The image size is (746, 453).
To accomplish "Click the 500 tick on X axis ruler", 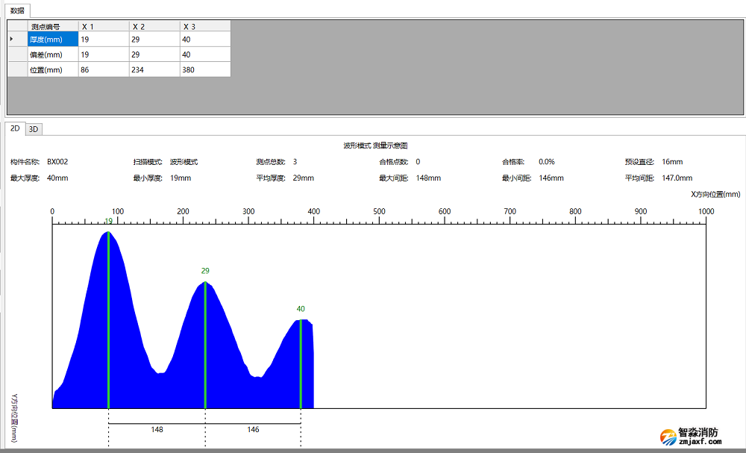I will tap(379, 212).
